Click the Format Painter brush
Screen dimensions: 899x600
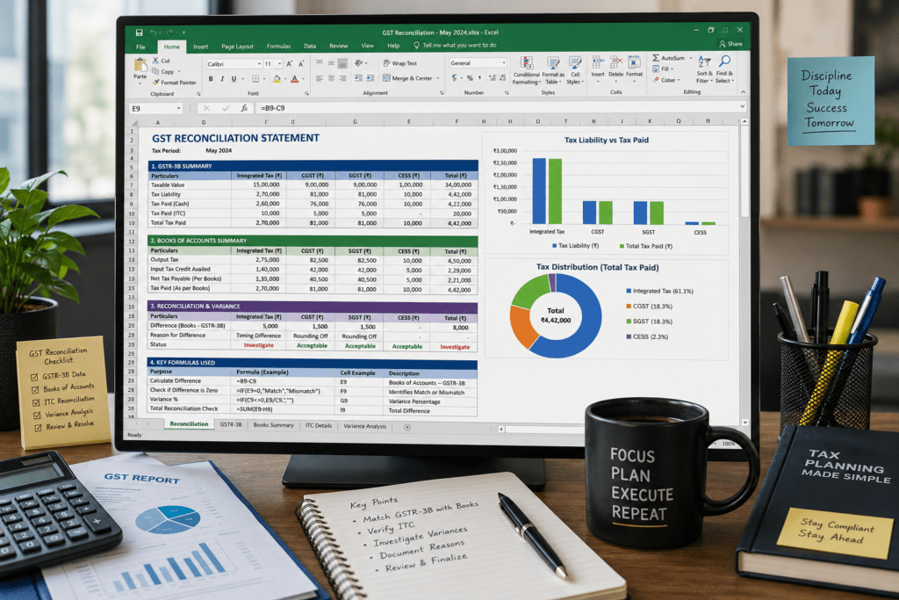tap(155, 83)
